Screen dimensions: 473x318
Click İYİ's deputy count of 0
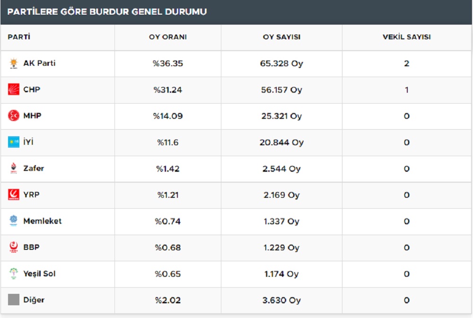click(407, 142)
